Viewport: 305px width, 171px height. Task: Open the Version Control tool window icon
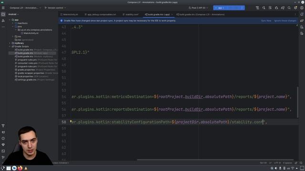pyautogui.click(x=3, y=157)
